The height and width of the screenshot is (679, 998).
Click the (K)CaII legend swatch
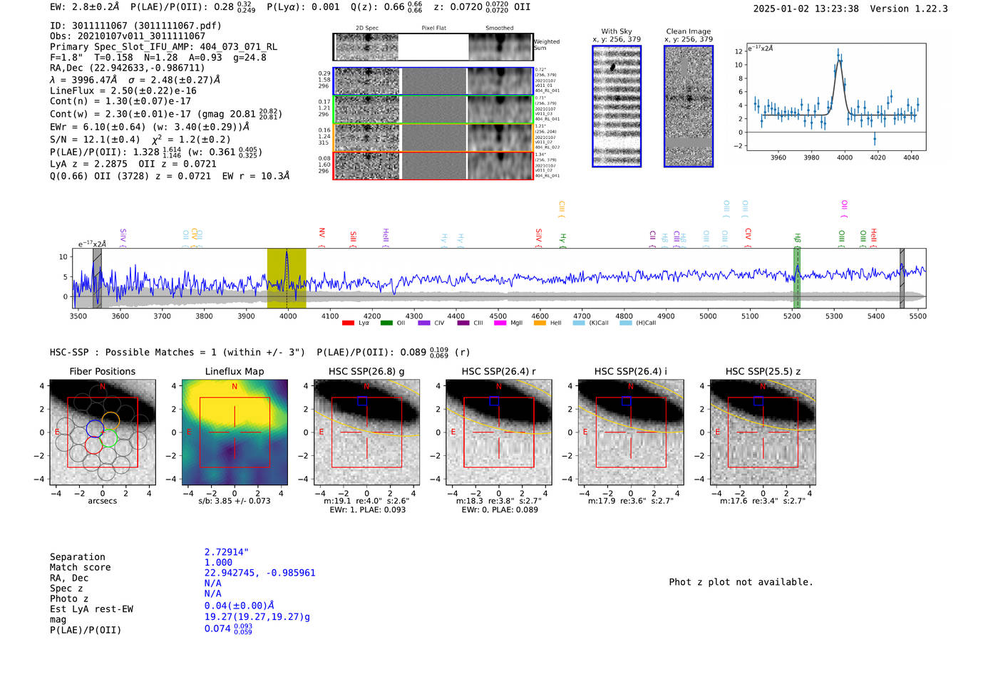[577, 323]
